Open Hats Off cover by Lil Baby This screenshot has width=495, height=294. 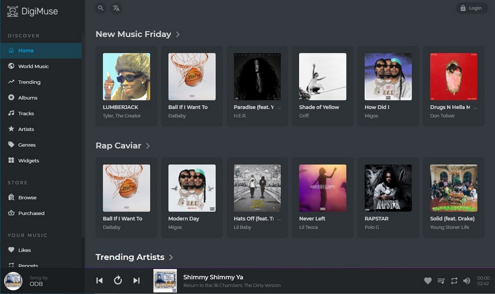(x=257, y=188)
